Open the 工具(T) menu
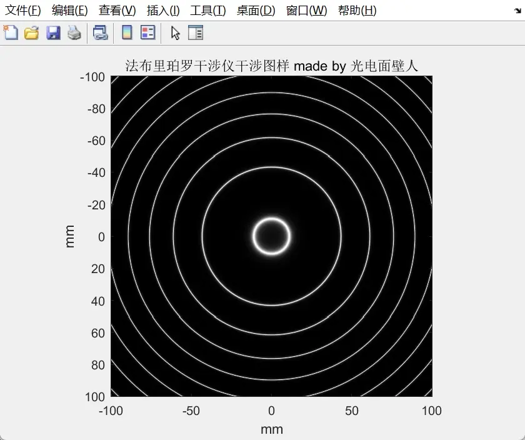The width and height of the screenshot is (525, 440). pyautogui.click(x=208, y=11)
